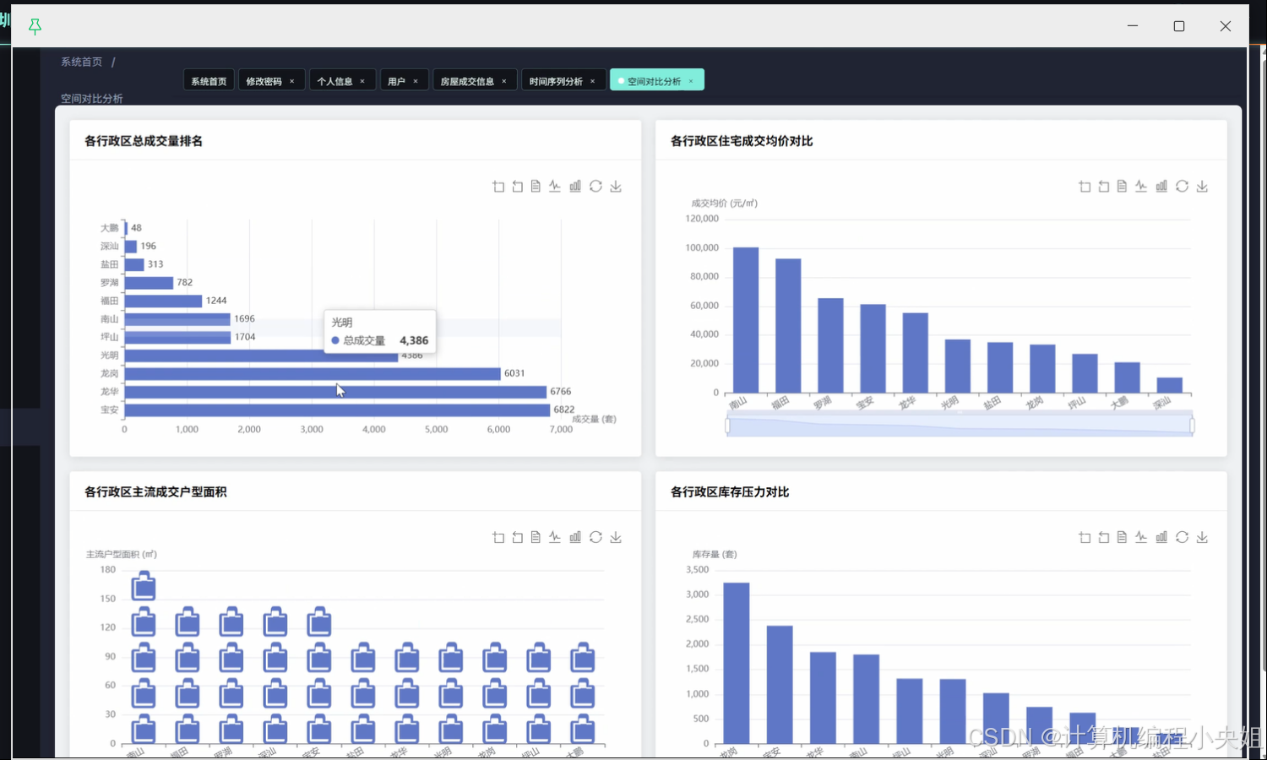Screen dimensions: 1267x760
Task: Switch 库存压力对比 chart to bar type
Action: (x=1161, y=537)
